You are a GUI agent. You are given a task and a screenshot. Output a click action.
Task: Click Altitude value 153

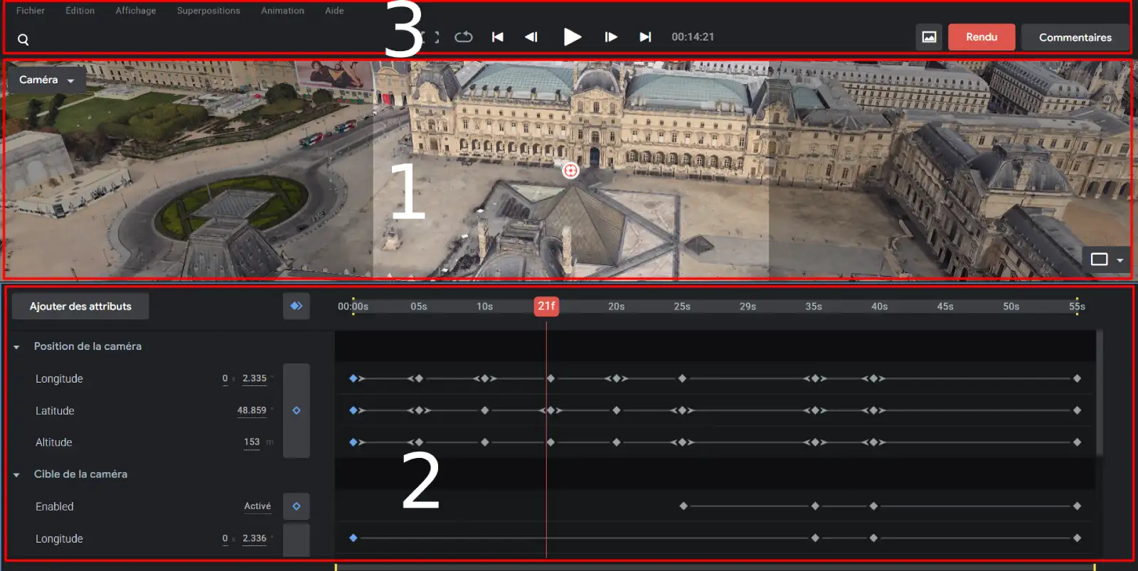point(252,442)
